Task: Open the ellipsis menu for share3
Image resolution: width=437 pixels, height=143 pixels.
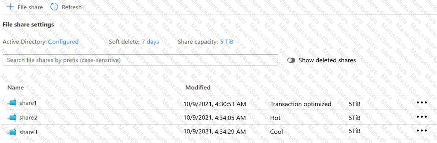Action: click(421, 131)
